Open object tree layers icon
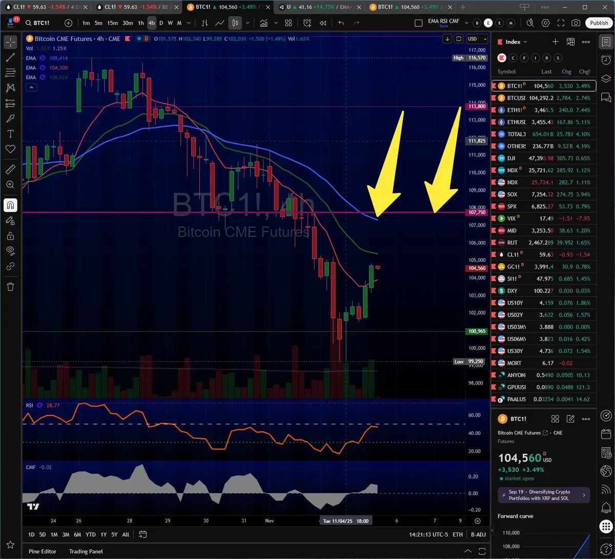This screenshot has height=559, width=615. pyautogui.click(x=606, y=78)
